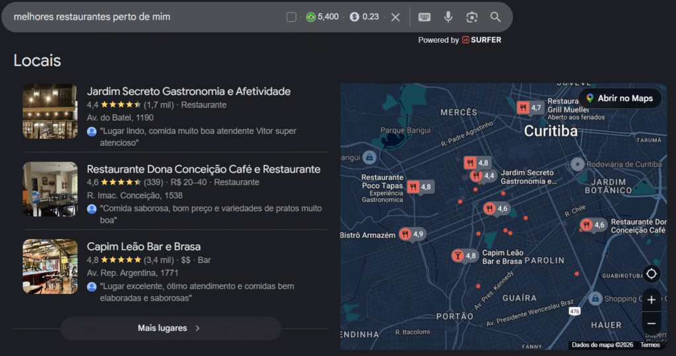This screenshot has height=356, width=676.
Task: Open Restaurante Dona Conceição listing
Action: 203,169
